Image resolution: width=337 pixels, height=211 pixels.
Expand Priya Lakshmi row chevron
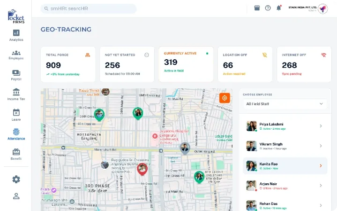(321, 126)
